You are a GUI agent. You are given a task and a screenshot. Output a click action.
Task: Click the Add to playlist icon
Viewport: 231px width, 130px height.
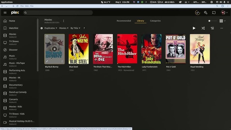[212, 28]
